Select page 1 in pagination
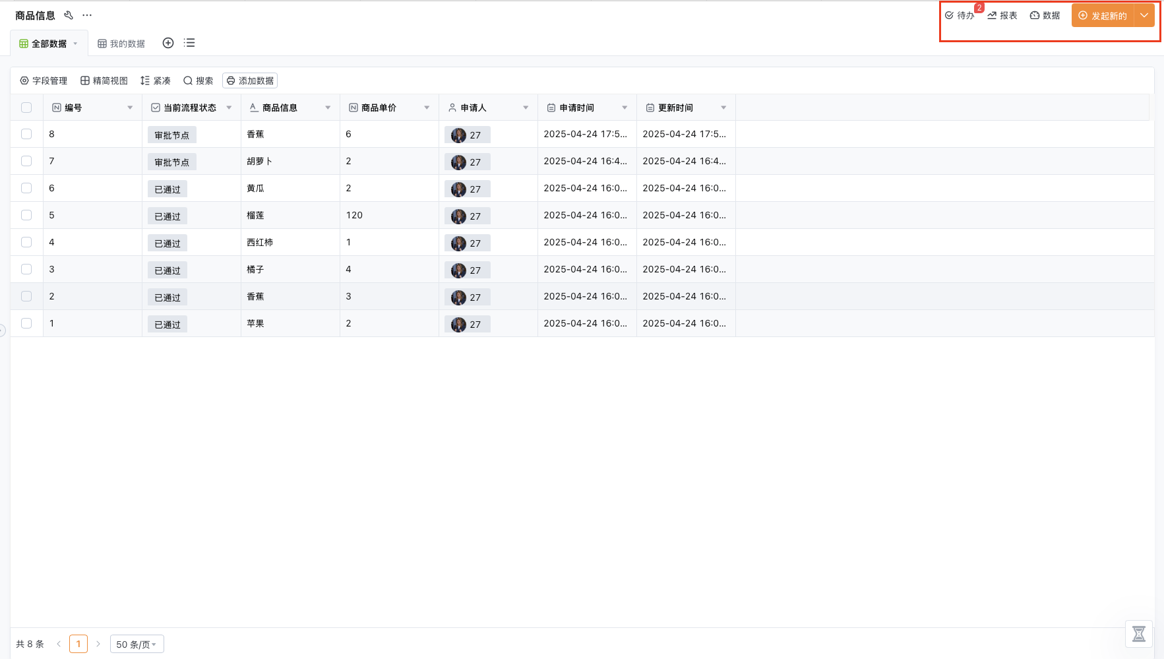 click(x=78, y=644)
